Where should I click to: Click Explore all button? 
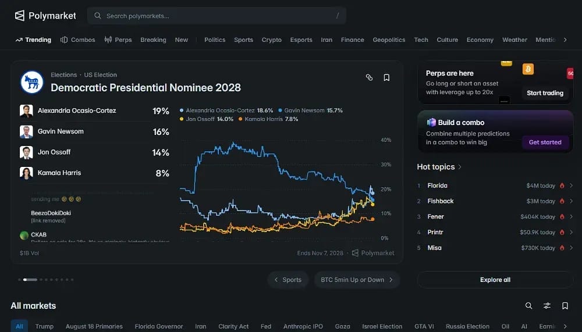pos(495,280)
